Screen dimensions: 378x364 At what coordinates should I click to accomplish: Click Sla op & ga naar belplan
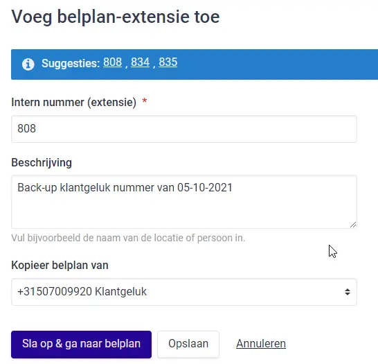tap(81, 344)
